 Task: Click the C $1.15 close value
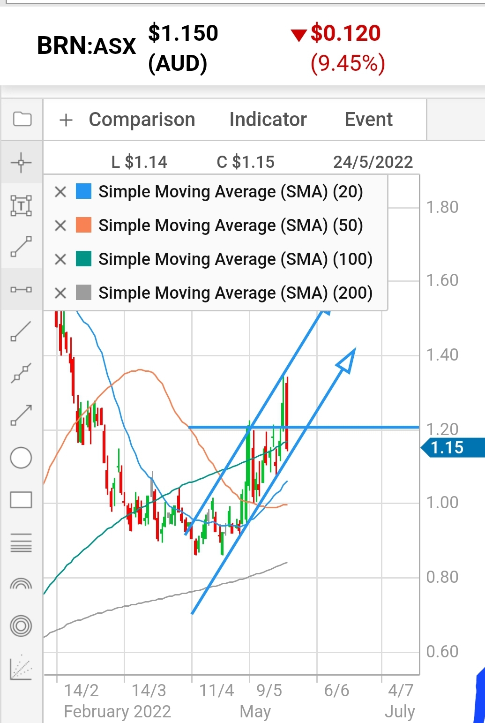246,162
